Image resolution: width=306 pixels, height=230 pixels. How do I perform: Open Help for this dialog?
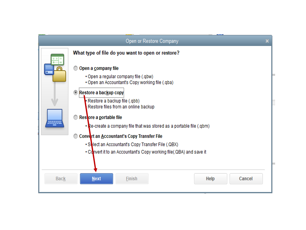[211, 179]
